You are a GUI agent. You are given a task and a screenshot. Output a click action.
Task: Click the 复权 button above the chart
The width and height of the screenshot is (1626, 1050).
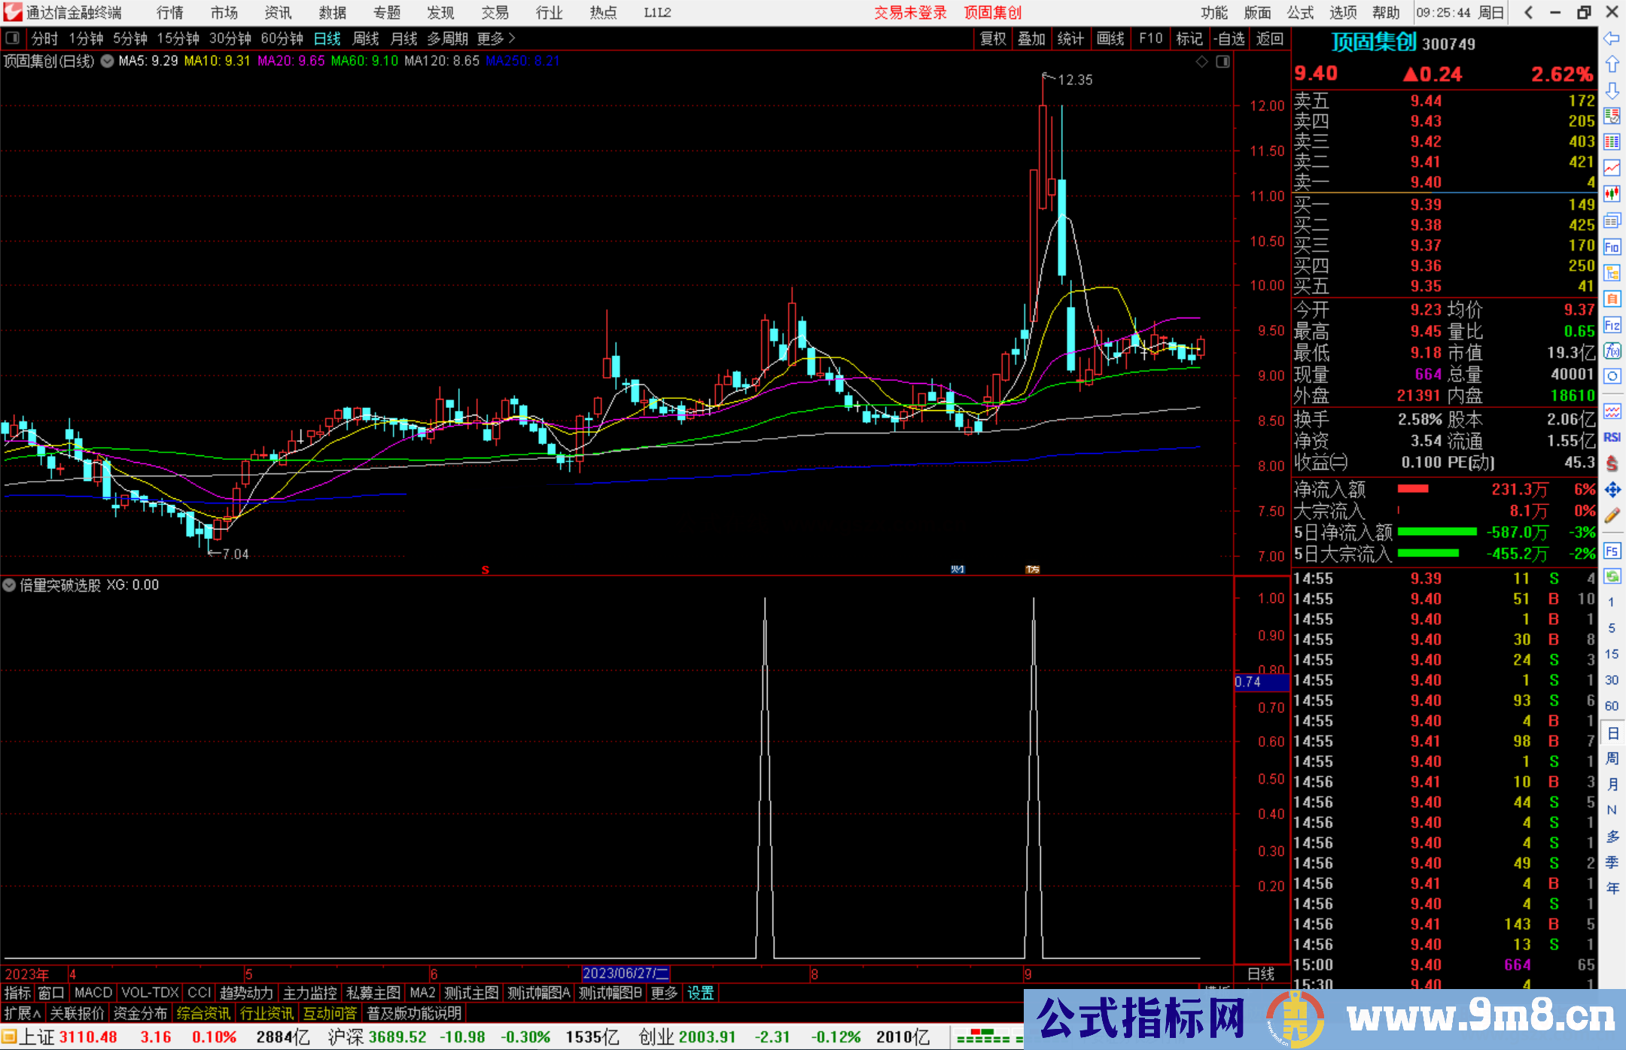pyautogui.click(x=993, y=38)
